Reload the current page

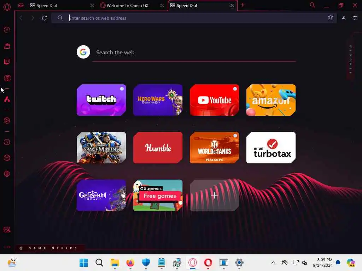coord(44,18)
